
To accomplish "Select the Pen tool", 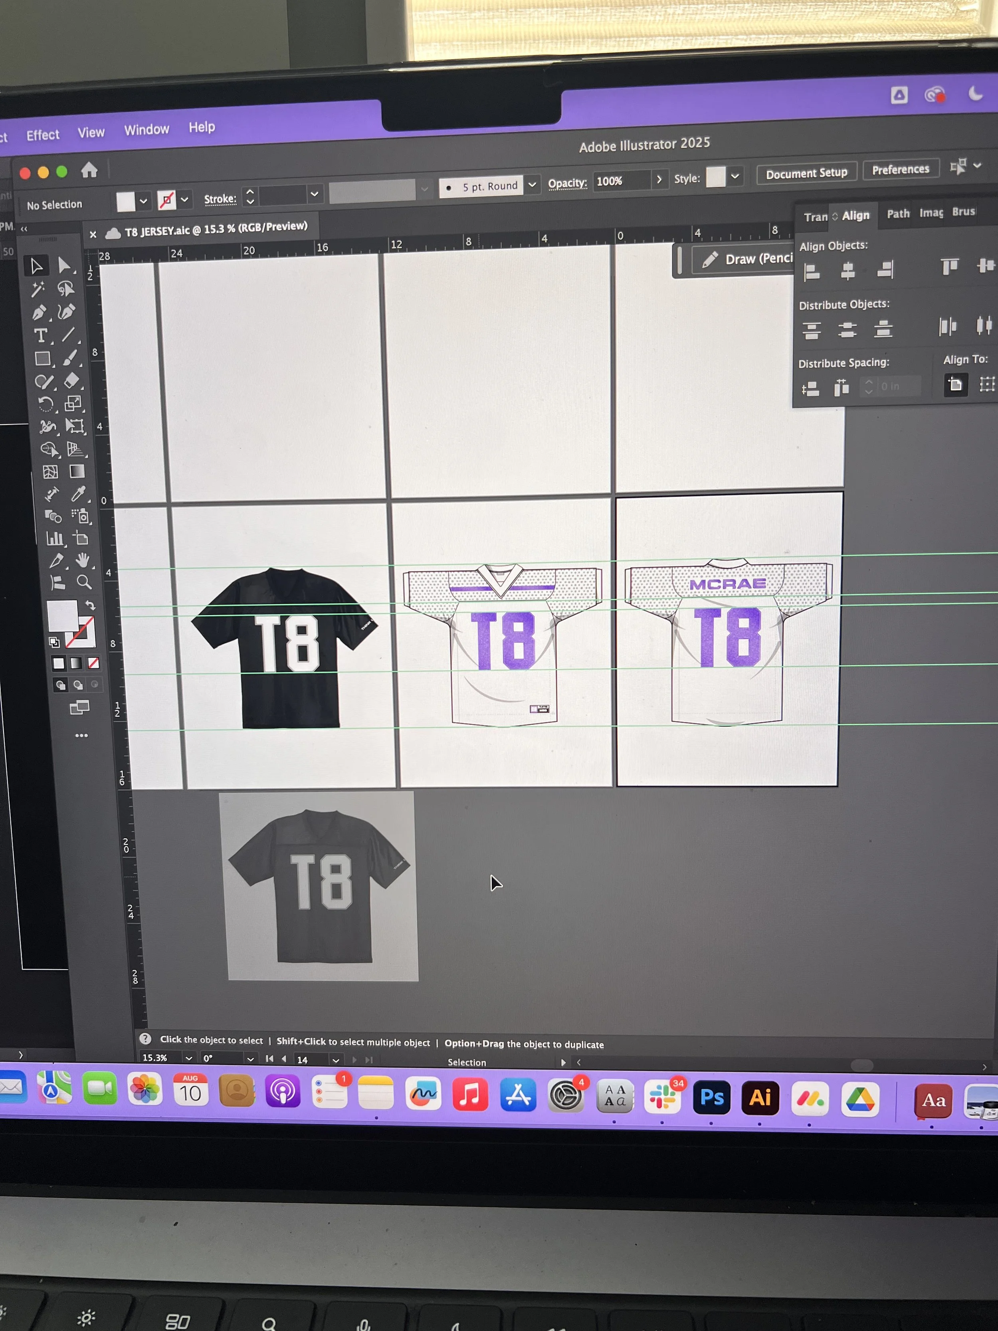I will pyautogui.click(x=39, y=313).
